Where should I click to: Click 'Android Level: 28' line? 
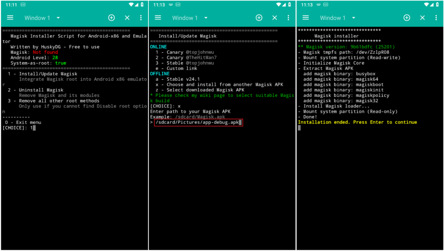(34, 58)
